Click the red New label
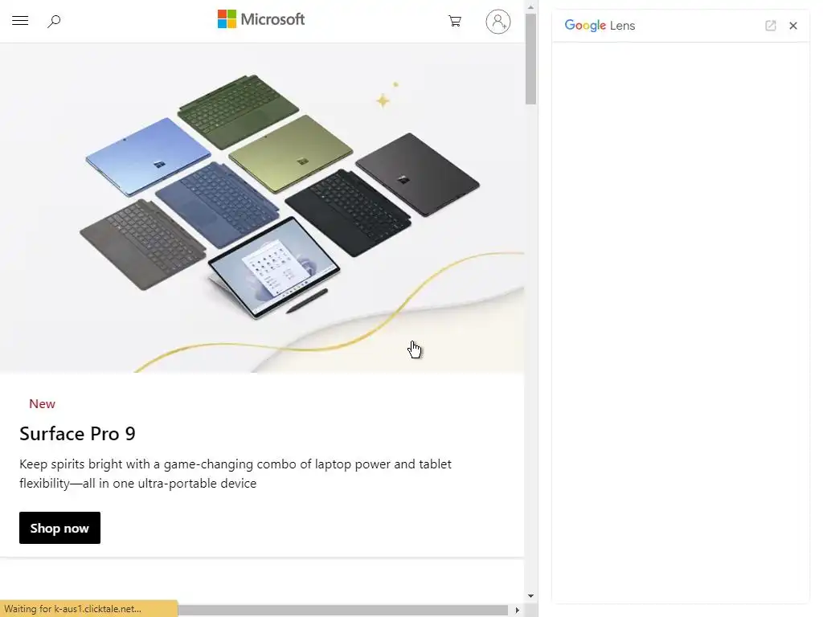The width and height of the screenshot is (823, 617). [x=42, y=404]
